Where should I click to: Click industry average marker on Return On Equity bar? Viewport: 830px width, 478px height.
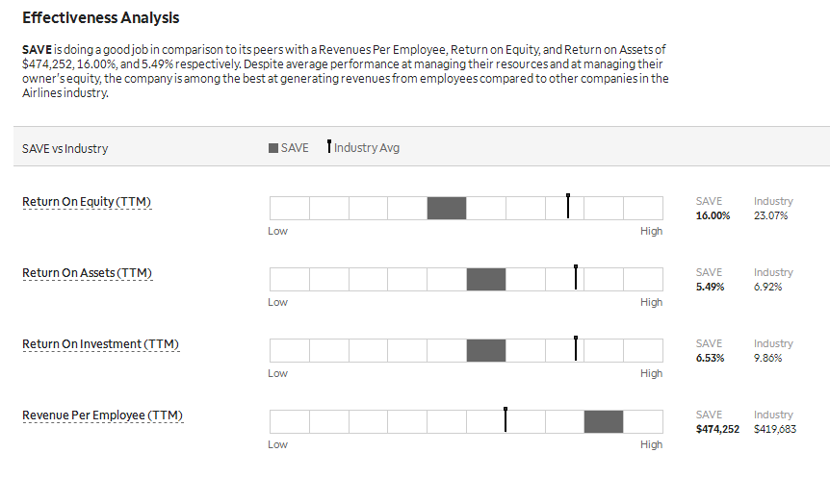click(x=568, y=206)
